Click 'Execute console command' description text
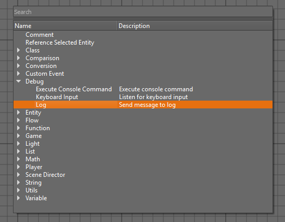 click(156, 89)
